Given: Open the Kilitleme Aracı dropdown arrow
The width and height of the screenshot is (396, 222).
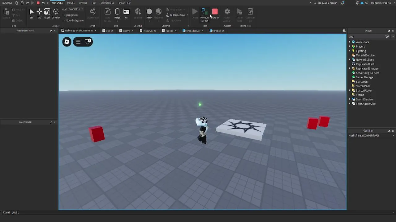Looking at the screenshot, I should point(187,15).
